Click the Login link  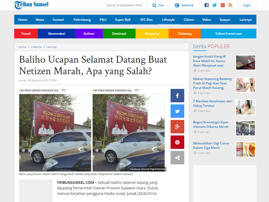coord(247,5)
